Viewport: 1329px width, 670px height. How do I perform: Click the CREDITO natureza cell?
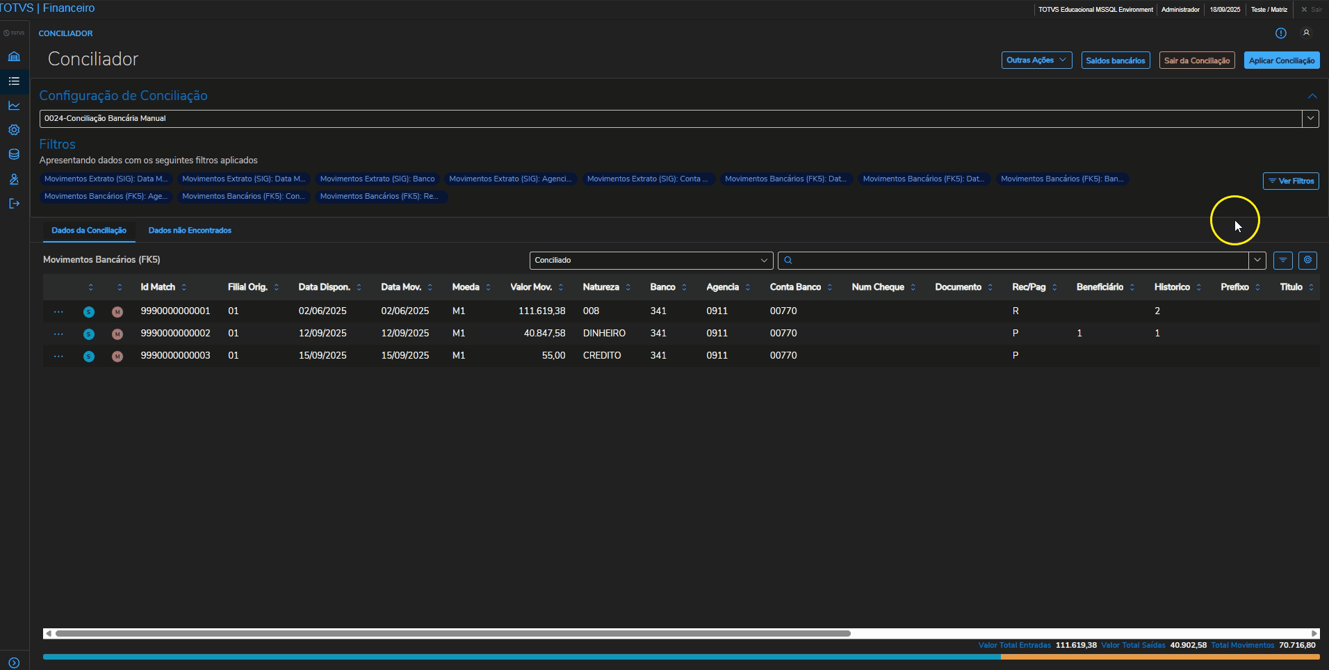click(602, 355)
